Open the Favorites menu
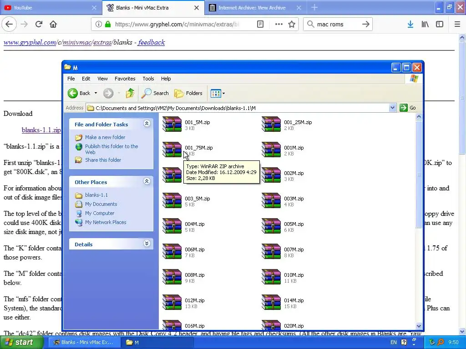466x349 pixels. pyautogui.click(x=125, y=79)
